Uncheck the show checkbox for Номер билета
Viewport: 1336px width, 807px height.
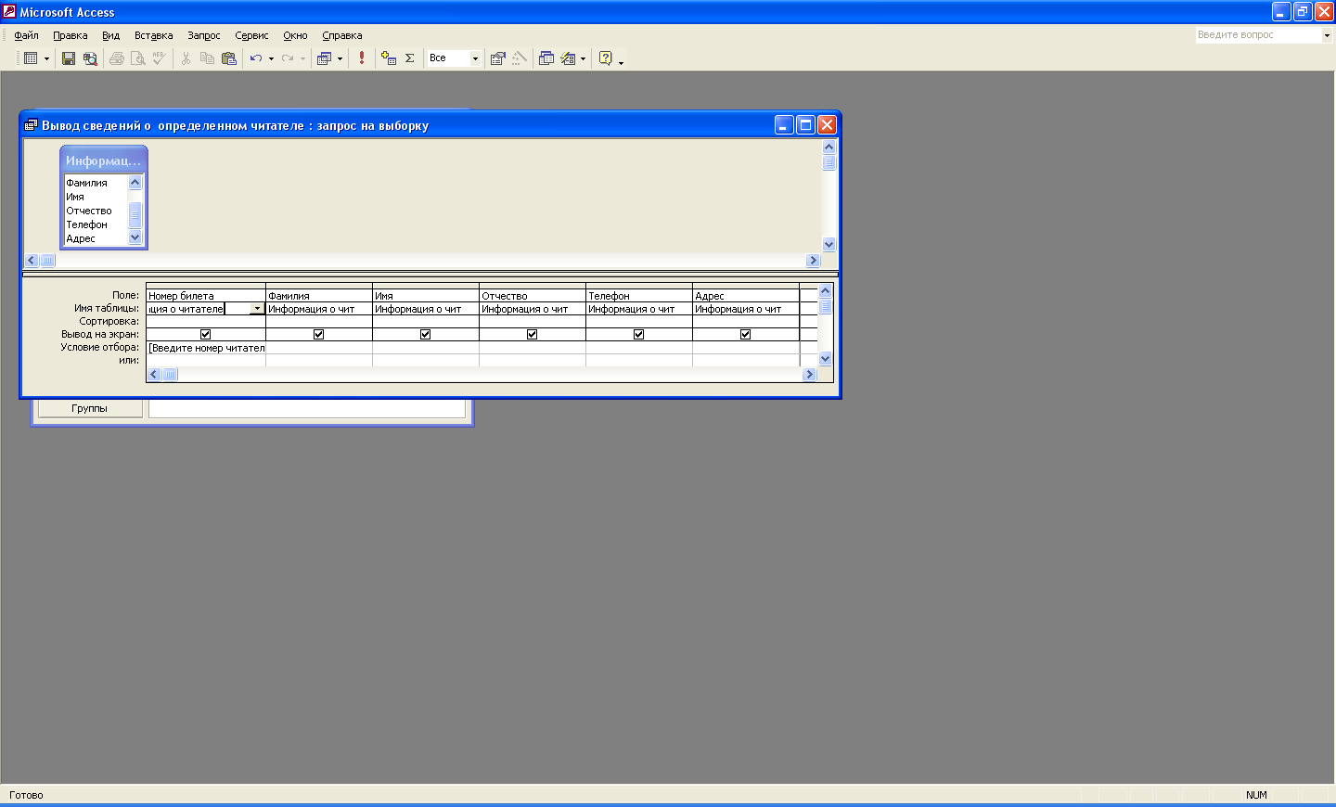point(206,334)
